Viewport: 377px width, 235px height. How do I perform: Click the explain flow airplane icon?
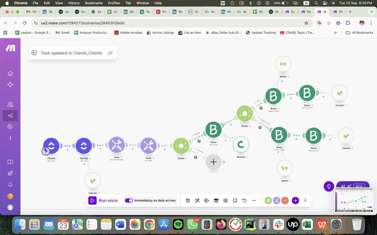pyautogui.click(x=207, y=200)
